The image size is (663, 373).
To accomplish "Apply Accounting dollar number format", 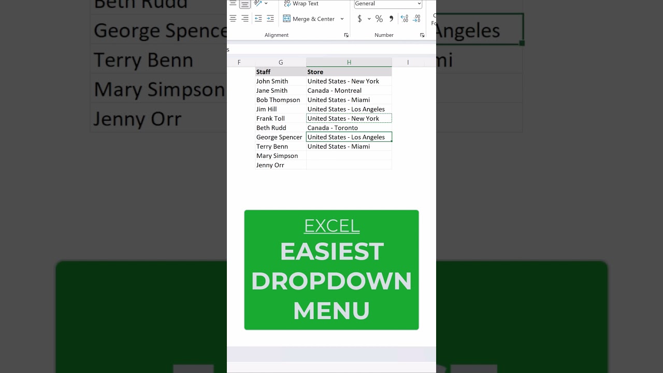I will pos(359,19).
